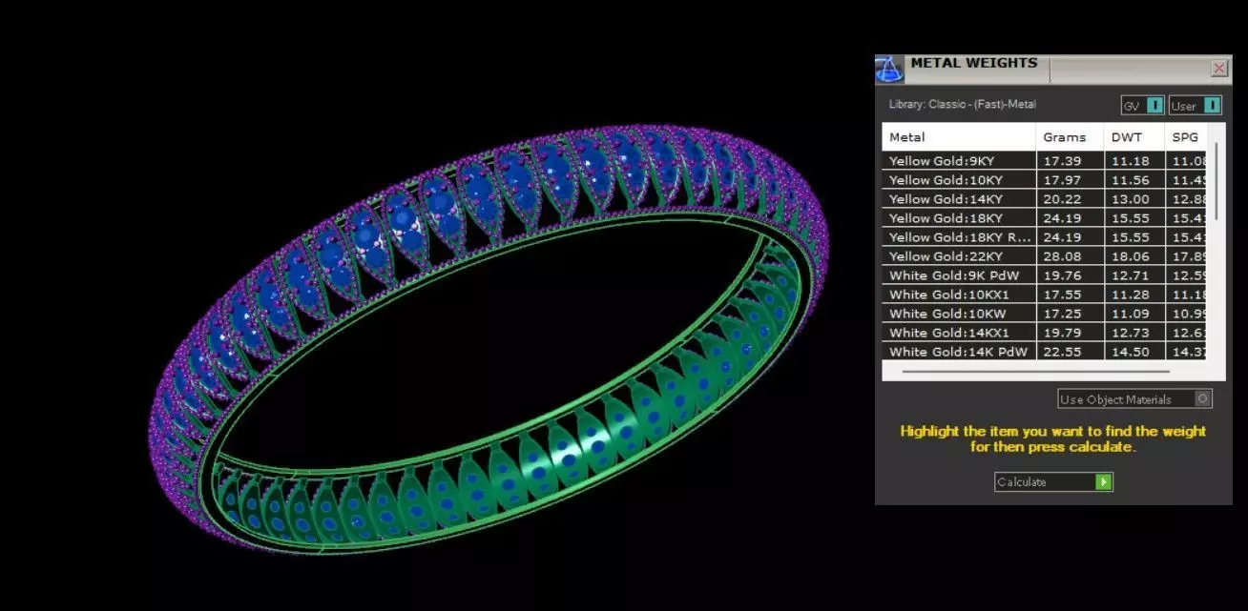
Task: Click grams value 22.55
Action: (1060, 352)
